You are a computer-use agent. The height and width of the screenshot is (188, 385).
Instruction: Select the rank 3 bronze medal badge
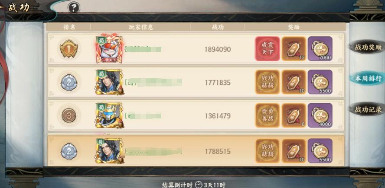pyautogui.click(x=69, y=115)
